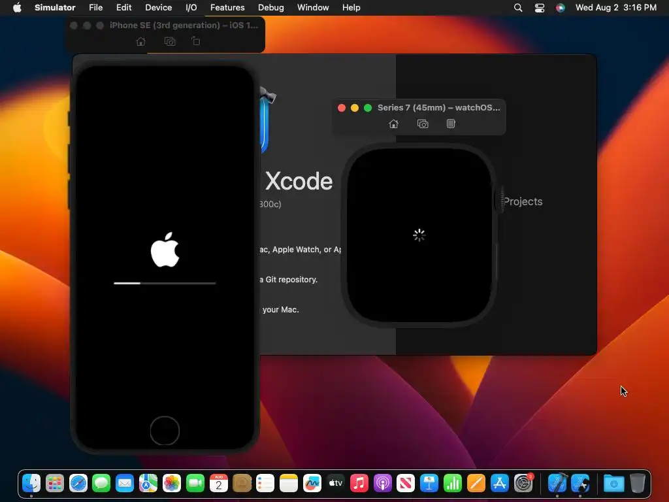Open Mail from the Dock

[125, 483]
